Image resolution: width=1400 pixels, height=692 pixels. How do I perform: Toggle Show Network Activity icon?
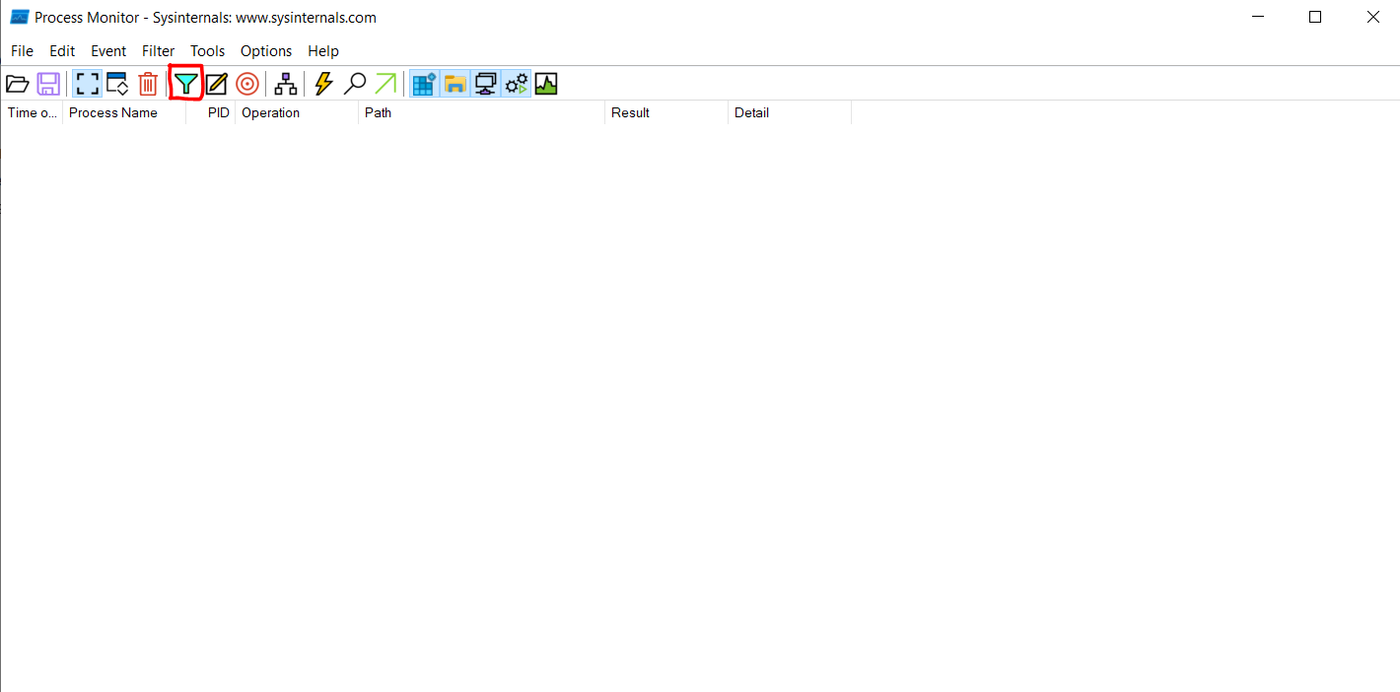(485, 84)
